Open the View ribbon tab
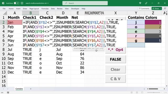The height and width of the screenshot is (94, 168). (67, 9)
